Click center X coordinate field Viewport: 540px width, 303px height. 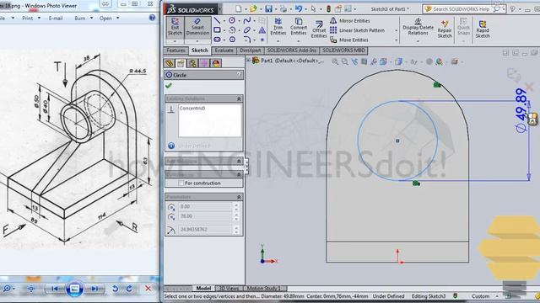(204, 206)
